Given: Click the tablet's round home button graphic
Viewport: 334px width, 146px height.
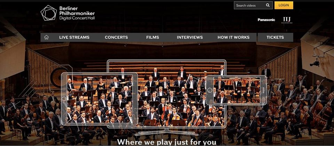Looking at the screenshot, I should tap(64, 99).
